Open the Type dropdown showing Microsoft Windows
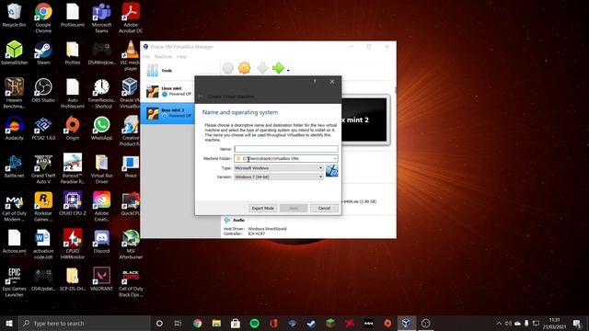589x331 pixels. (278, 168)
